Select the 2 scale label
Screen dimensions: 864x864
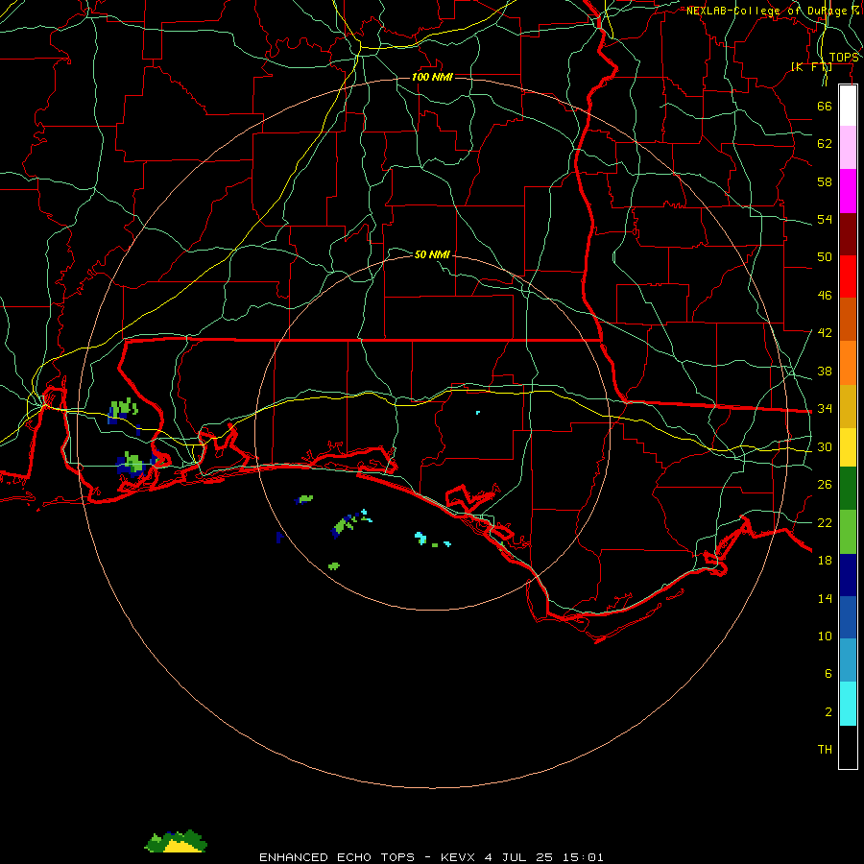coord(828,712)
